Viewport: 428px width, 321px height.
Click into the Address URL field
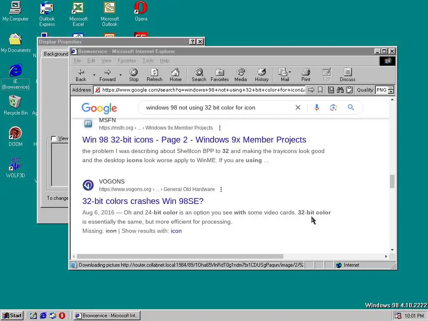pyautogui.click(x=199, y=90)
